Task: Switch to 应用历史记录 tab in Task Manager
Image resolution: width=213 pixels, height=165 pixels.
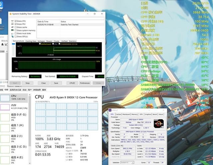Action: point(15,90)
